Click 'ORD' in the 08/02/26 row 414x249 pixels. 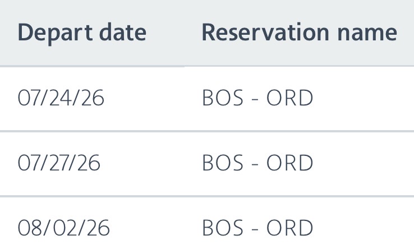pos(289,228)
